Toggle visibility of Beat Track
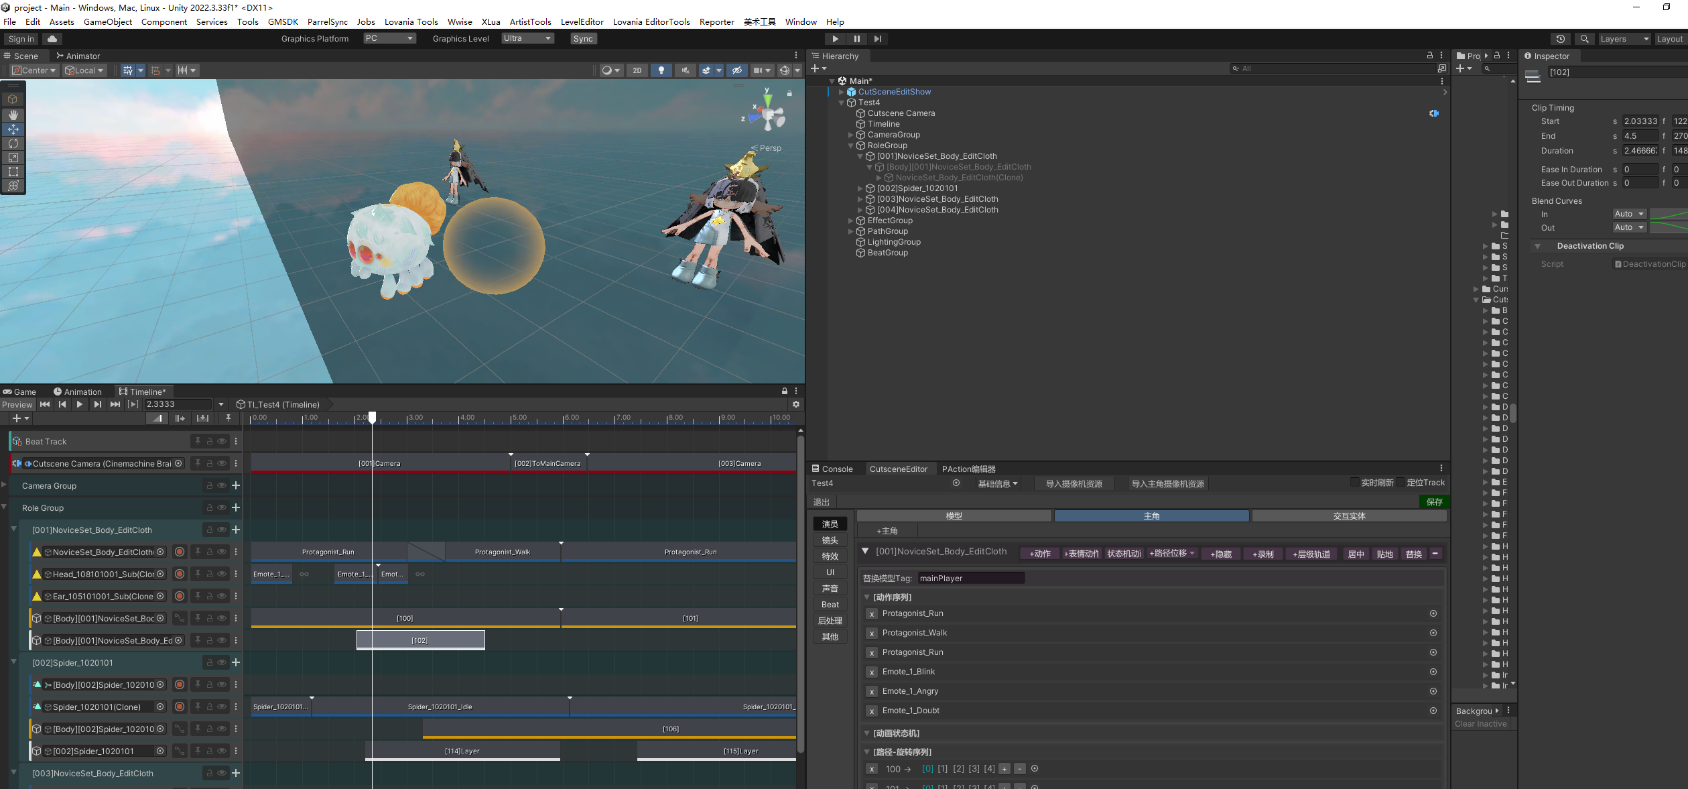 click(222, 441)
